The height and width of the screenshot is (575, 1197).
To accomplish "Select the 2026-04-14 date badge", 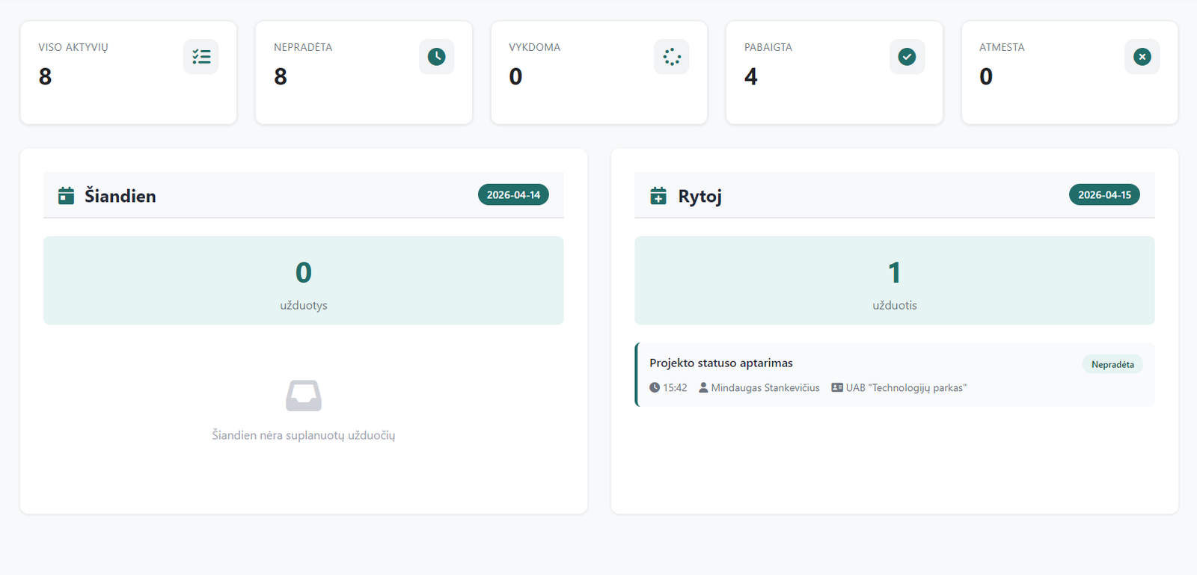I will (513, 195).
